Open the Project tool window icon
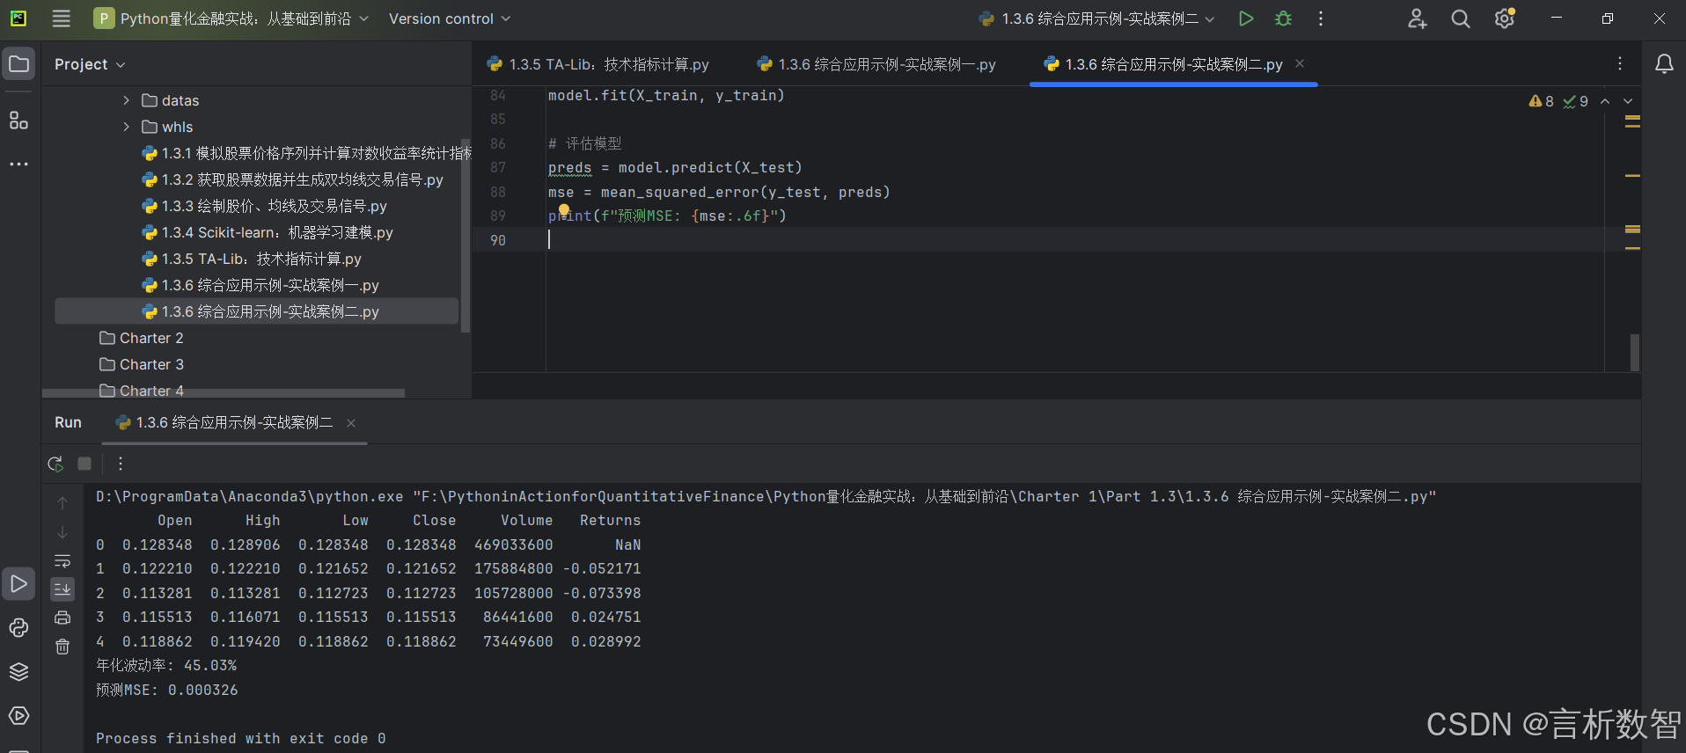1686x753 pixels. tap(18, 63)
